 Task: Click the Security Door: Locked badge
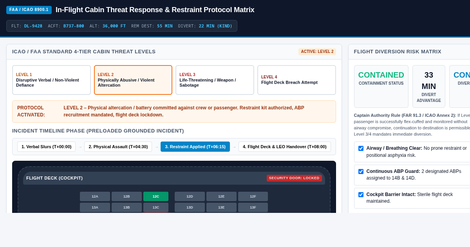pyautogui.click(x=294, y=178)
